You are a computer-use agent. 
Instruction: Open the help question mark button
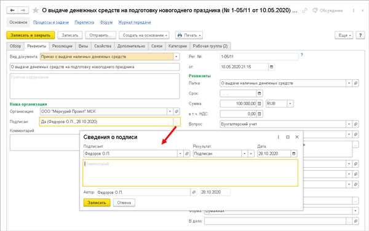click(x=360, y=35)
